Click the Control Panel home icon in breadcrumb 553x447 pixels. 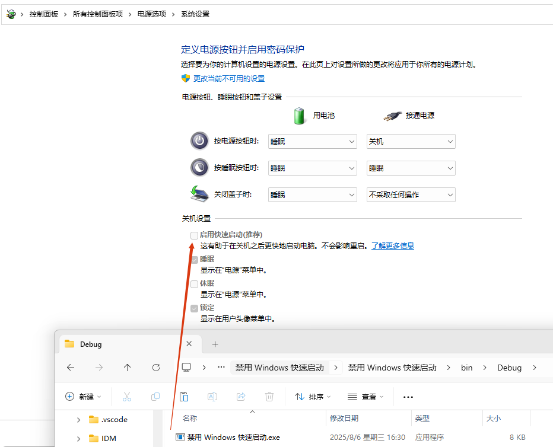pyautogui.click(x=11, y=14)
